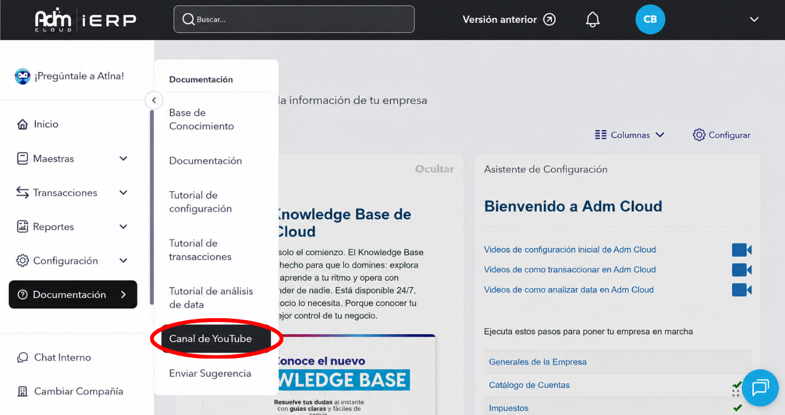Click the Buscar search field
The height and width of the screenshot is (415, 785).
point(294,19)
